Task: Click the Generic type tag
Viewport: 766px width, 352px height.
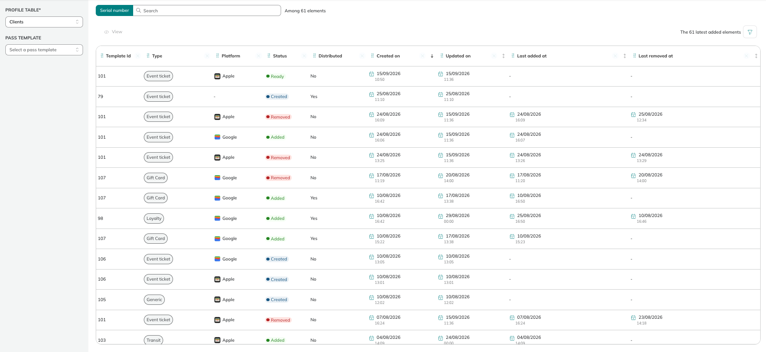Action: (x=154, y=299)
